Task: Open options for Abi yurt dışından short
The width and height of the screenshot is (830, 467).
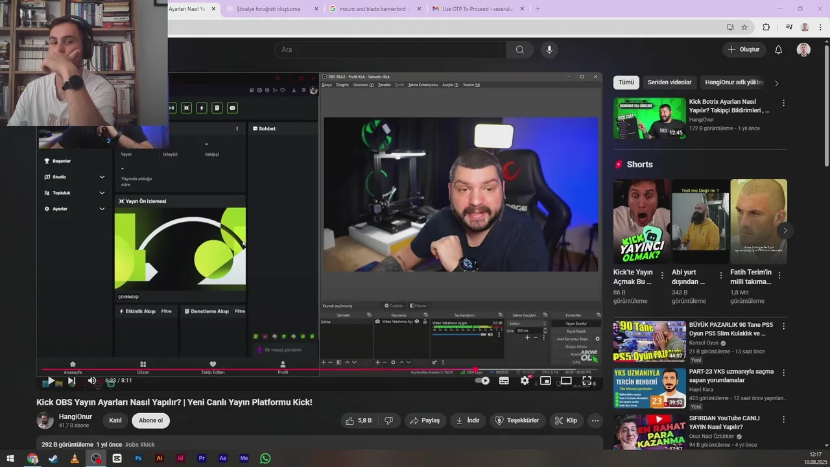Action: [x=720, y=276]
